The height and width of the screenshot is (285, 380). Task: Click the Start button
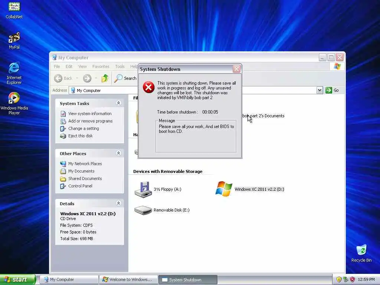point(17,279)
